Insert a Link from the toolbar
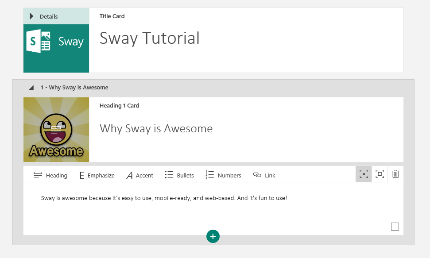Viewport: 430px width, 258px height. (264, 175)
